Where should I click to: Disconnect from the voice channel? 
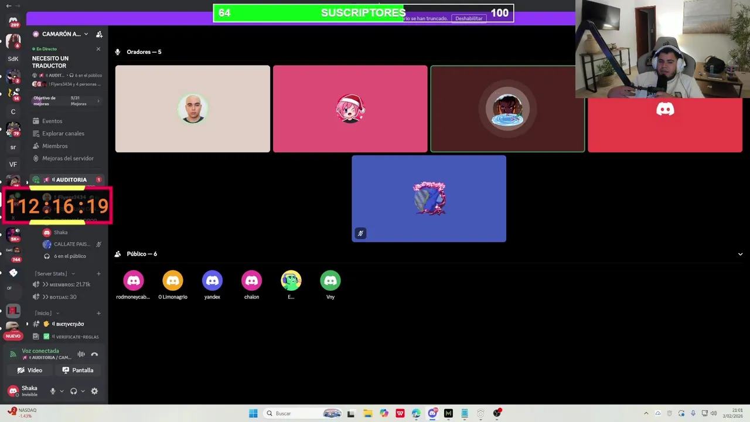(95, 354)
